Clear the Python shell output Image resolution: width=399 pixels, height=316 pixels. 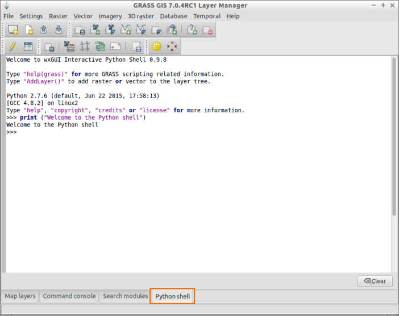tap(375, 281)
